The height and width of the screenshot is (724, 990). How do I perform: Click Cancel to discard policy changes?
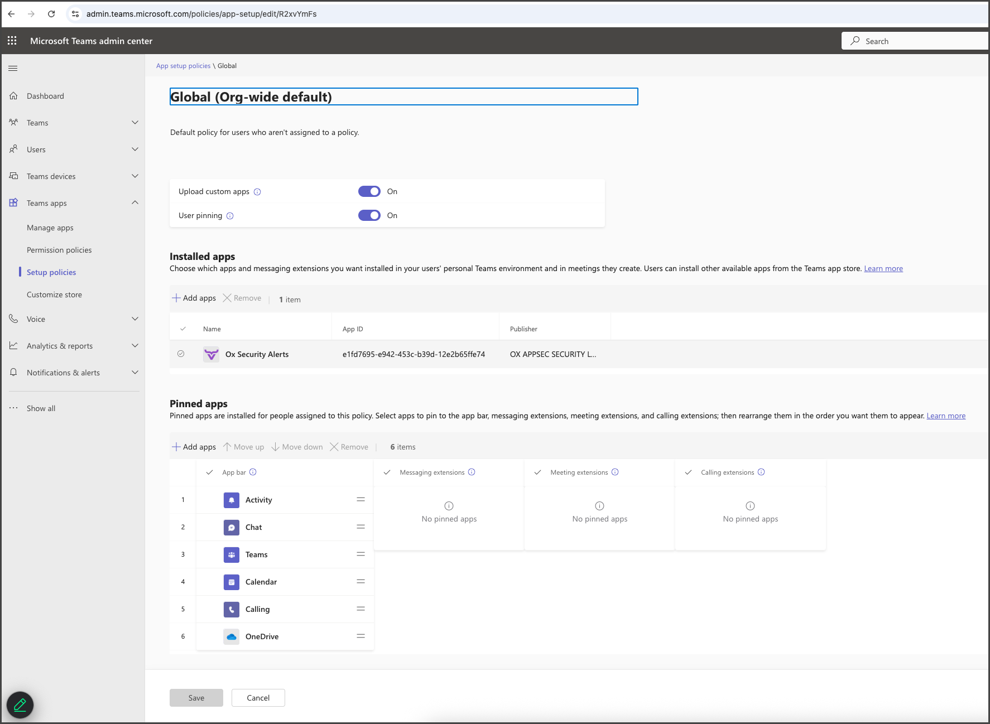258,698
